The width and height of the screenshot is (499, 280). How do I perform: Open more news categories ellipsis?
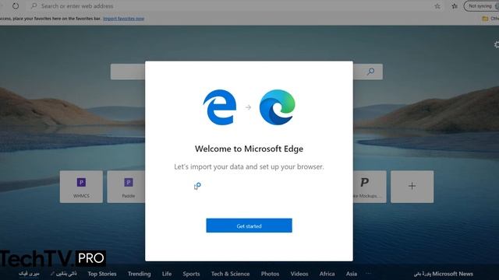click(368, 273)
